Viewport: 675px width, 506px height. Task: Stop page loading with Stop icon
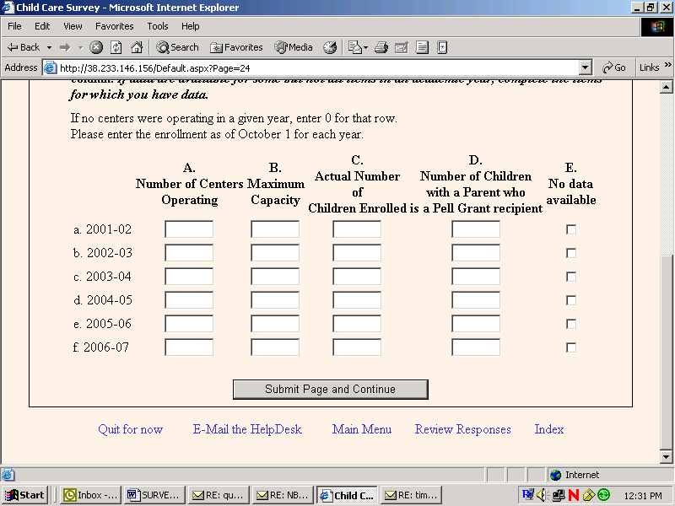point(96,47)
